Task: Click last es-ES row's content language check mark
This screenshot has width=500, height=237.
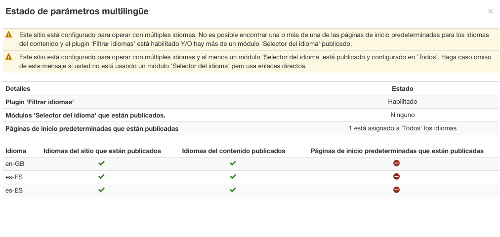Action: pos(233,190)
